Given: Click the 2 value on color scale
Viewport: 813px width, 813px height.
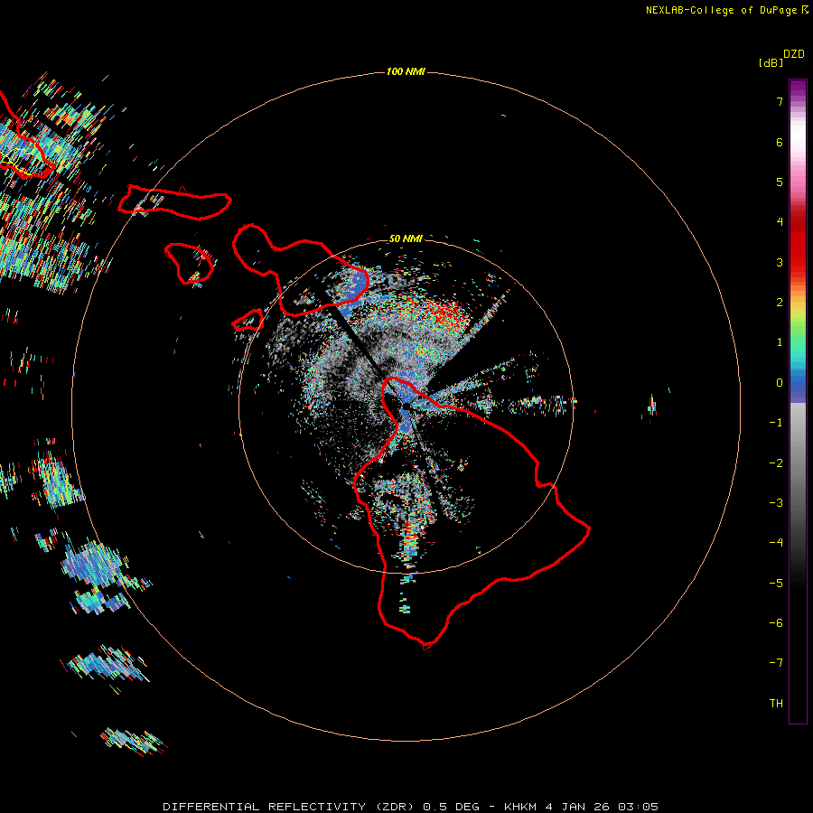Looking at the screenshot, I should point(780,303).
